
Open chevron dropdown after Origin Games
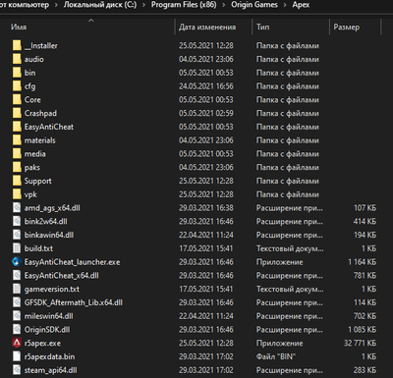click(285, 5)
